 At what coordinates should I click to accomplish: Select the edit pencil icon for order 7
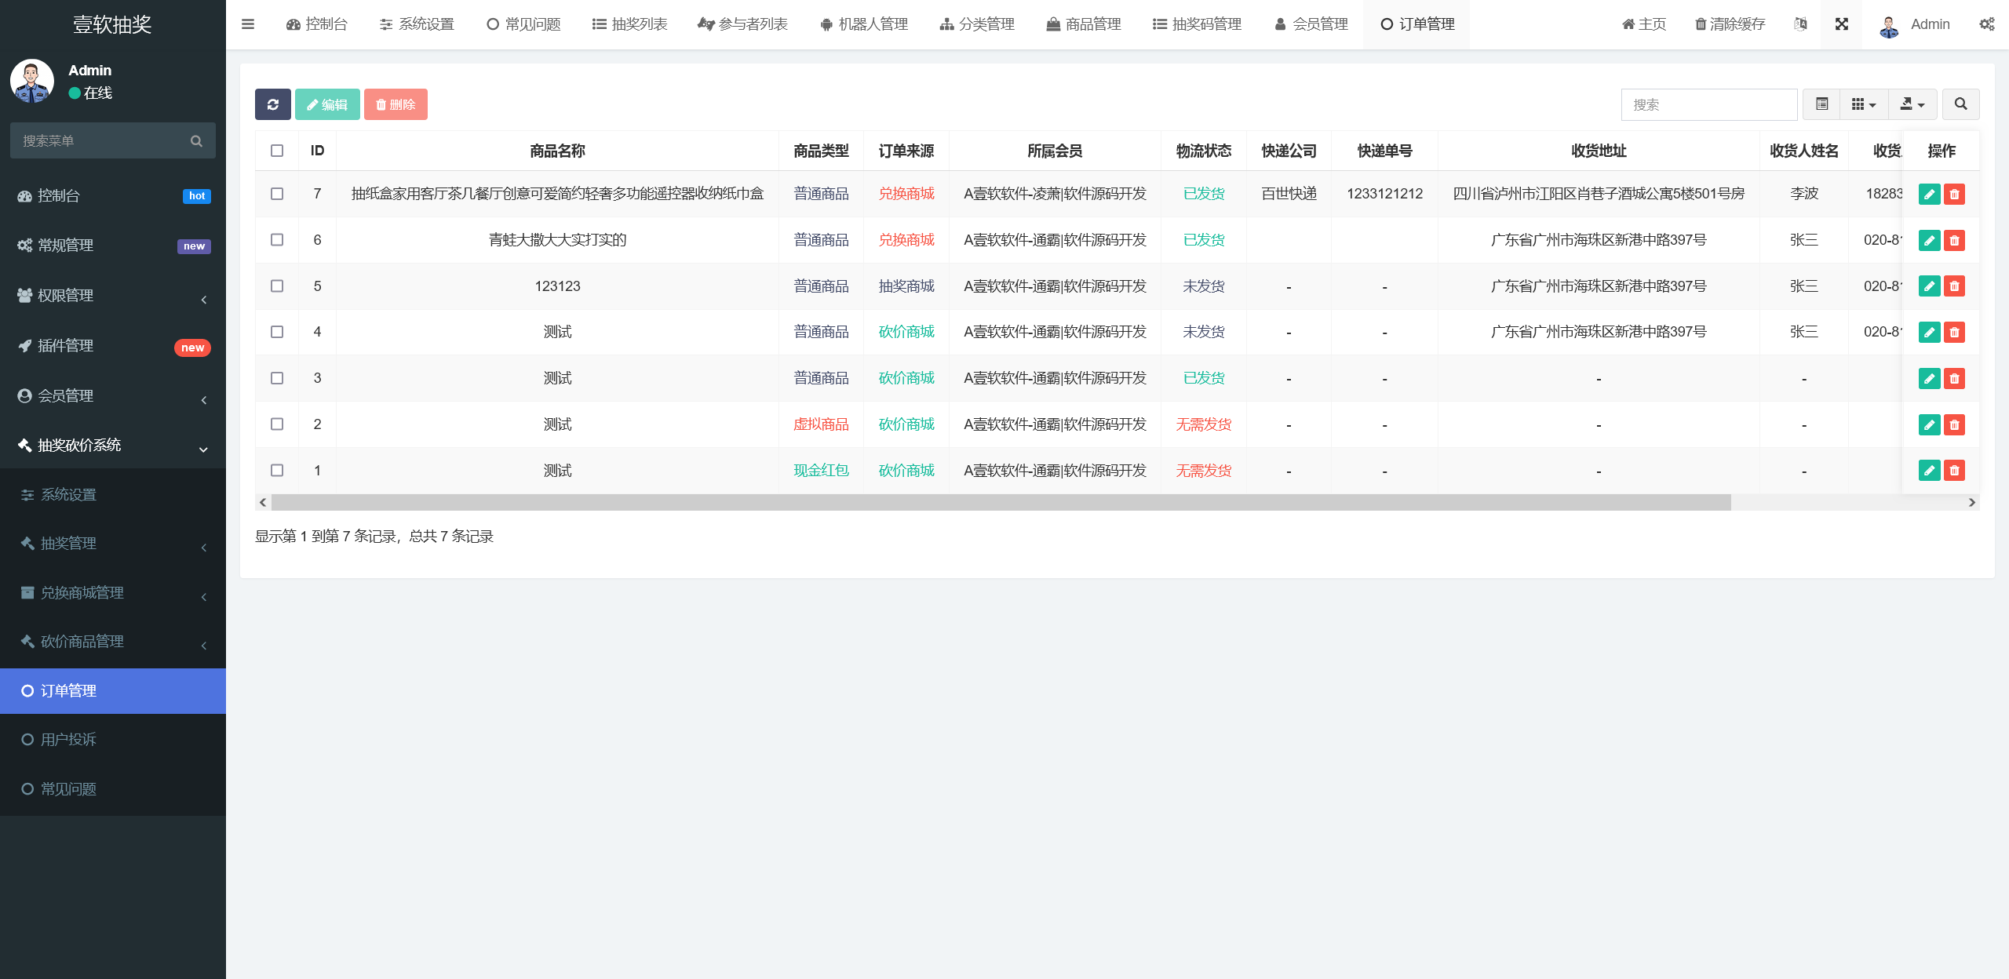(x=1930, y=194)
